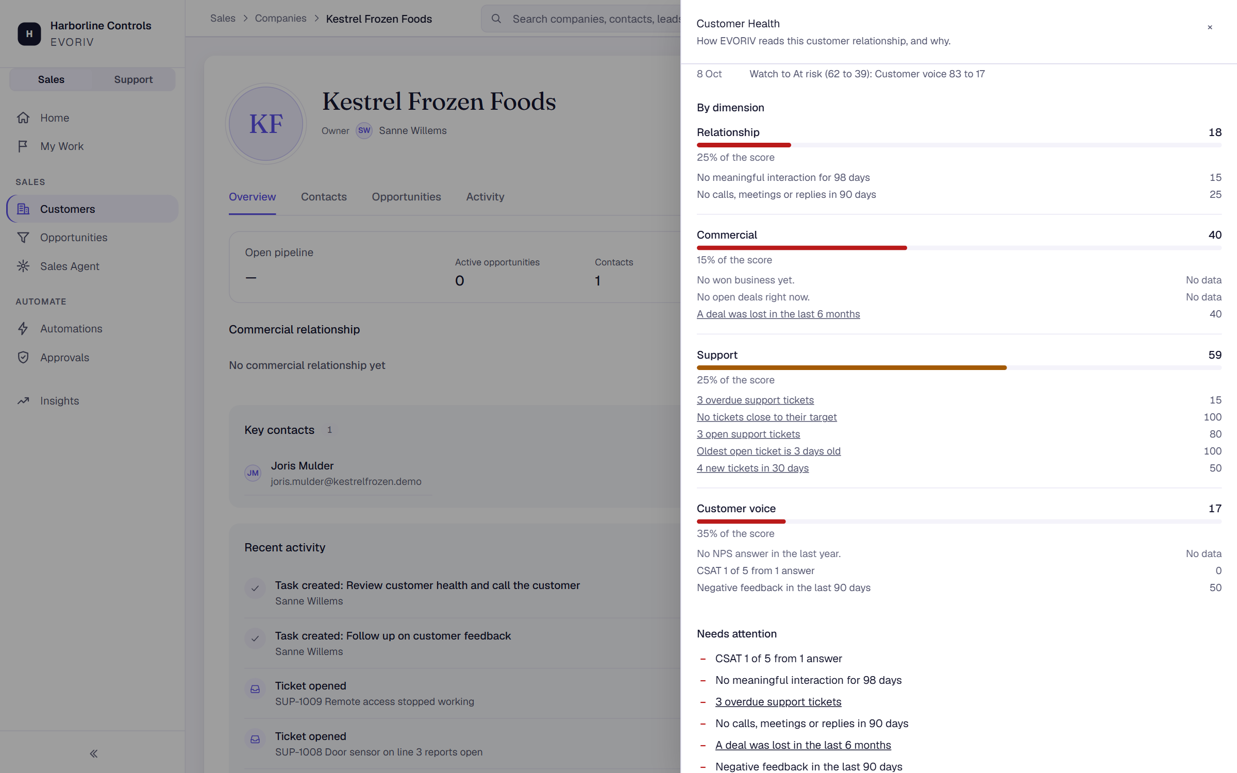
Task: Open Joris Mulder contact entry
Action: pos(338,473)
